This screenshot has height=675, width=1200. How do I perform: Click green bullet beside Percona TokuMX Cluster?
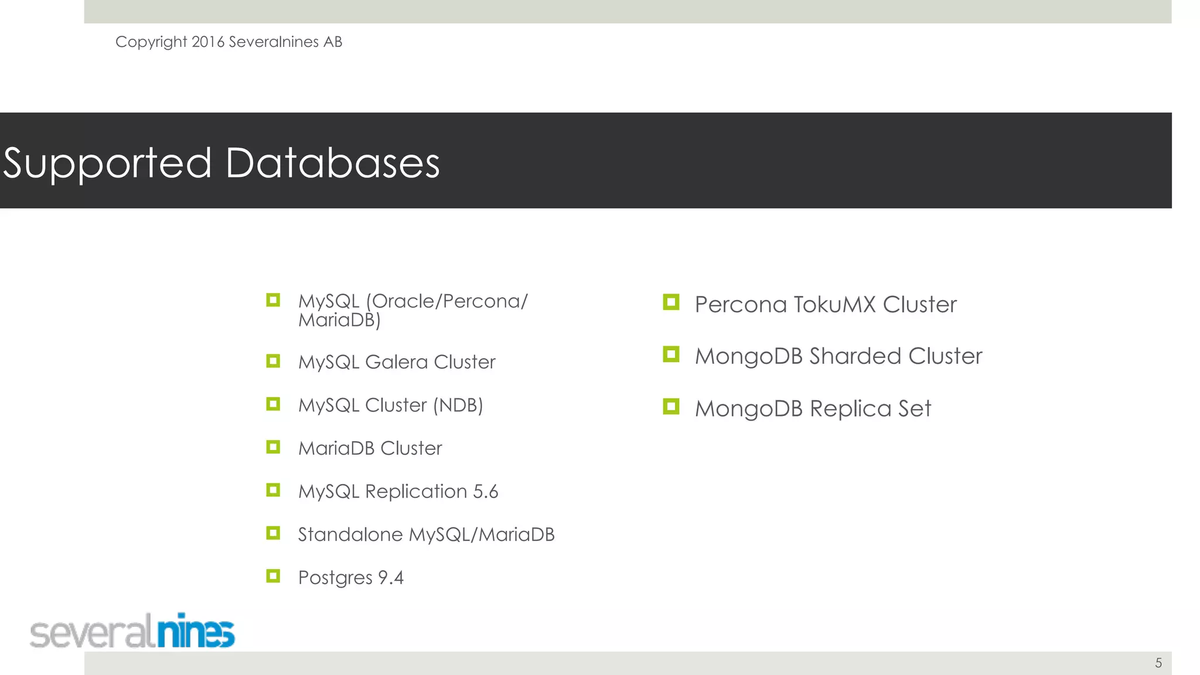(671, 302)
